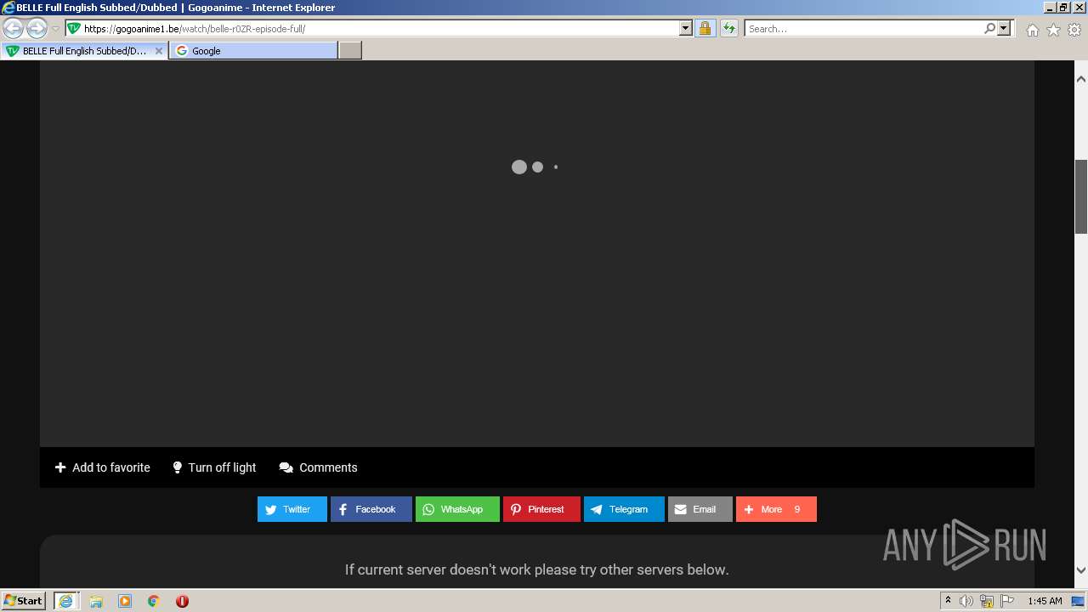The image size is (1088, 612).
Task: Click the volume speaker tray icon
Action: (x=966, y=601)
